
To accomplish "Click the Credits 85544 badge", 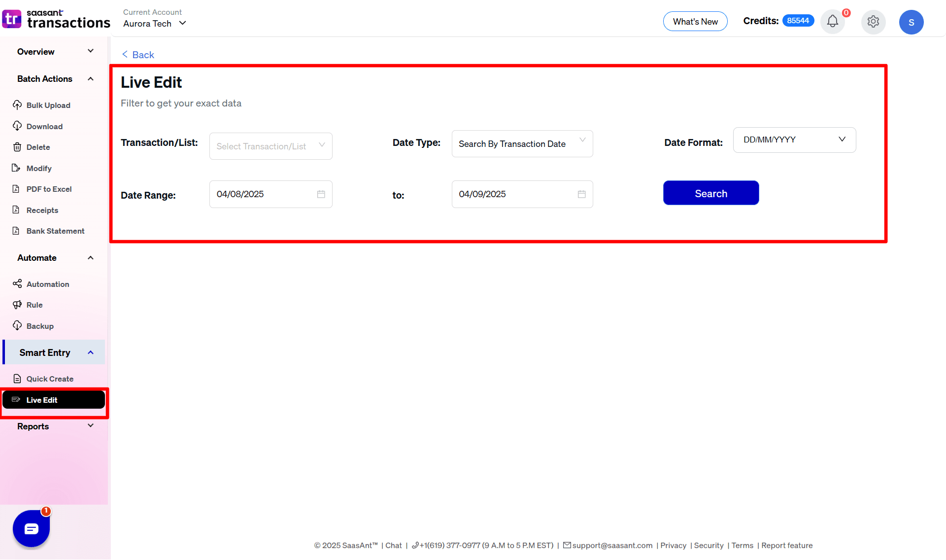I will tap(798, 21).
